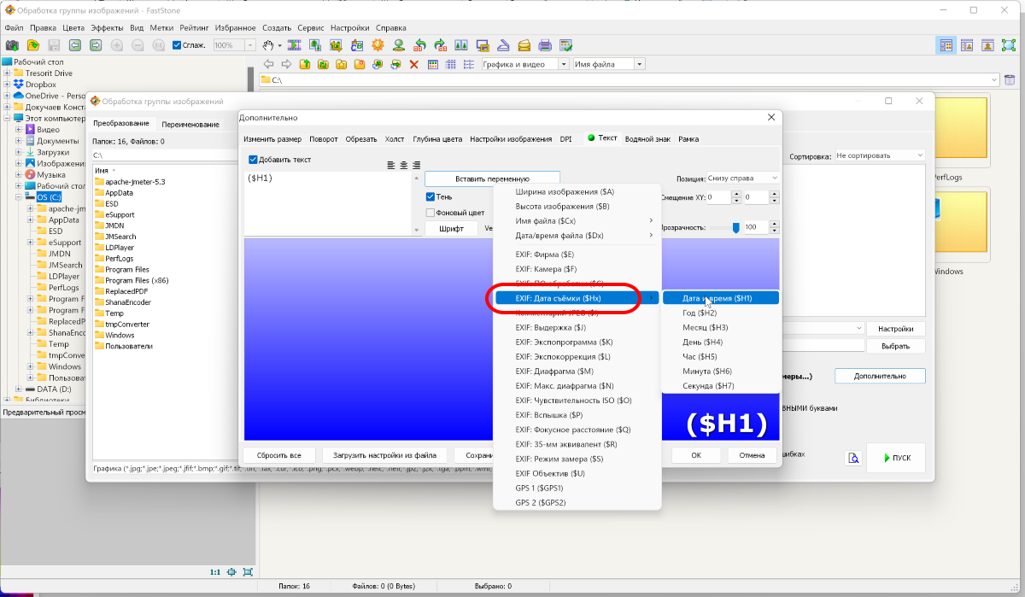This screenshot has height=597, width=1025.
Task: Click the Прозрачность value field 100
Action: pyautogui.click(x=755, y=227)
